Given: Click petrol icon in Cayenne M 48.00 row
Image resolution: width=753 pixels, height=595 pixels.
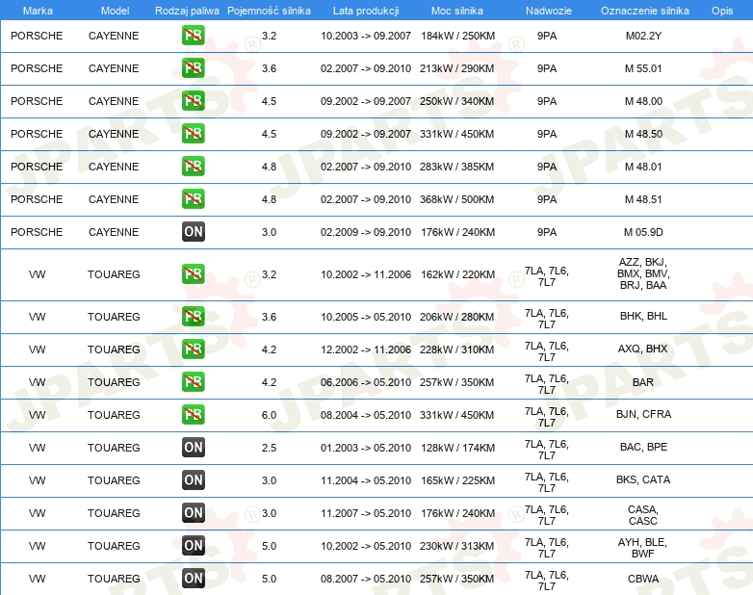Looking at the screenshot, I should click(x=193, y=101).
